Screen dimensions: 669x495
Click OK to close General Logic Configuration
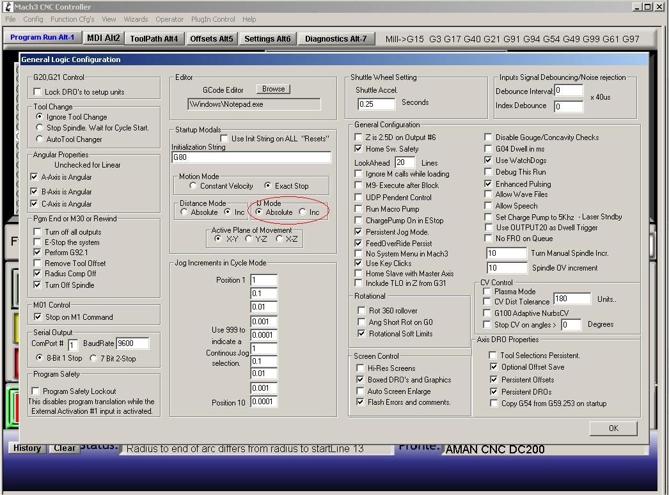coord(613,428)
